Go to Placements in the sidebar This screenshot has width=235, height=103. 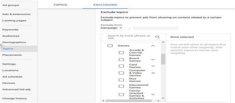point(12,55)
